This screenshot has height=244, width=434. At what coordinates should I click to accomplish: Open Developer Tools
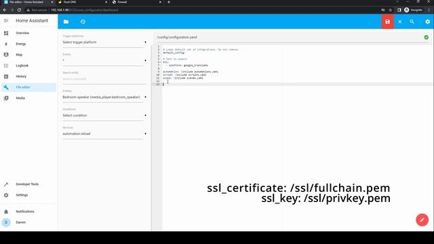[28, 184]
